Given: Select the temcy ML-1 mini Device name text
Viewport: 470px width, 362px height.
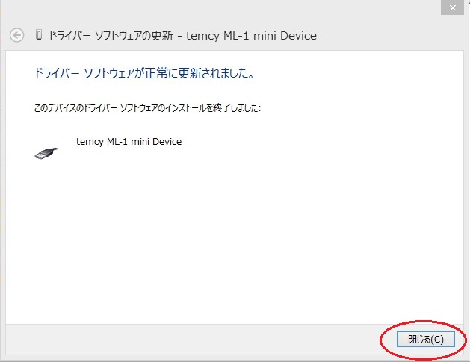Looking at the screenshot, I should pyautogui.click(x=129, y=141).
